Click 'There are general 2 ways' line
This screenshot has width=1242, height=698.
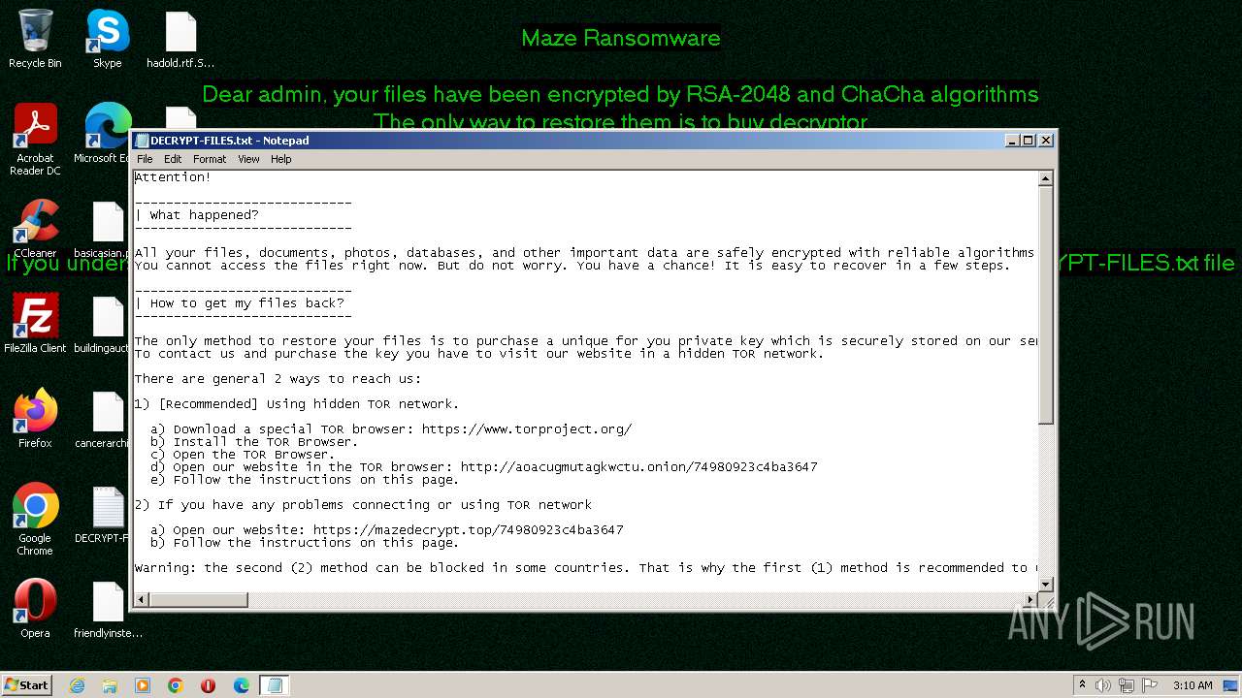278,379
